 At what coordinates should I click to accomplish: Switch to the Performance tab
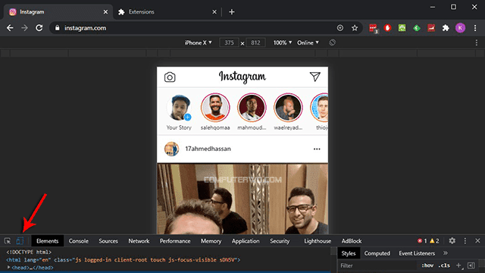click(x=175, y=241)
